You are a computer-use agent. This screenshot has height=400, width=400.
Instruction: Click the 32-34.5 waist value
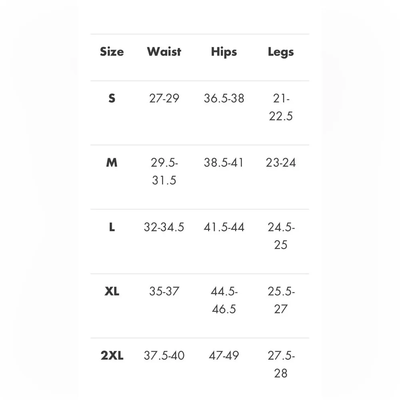pos(164,228)
